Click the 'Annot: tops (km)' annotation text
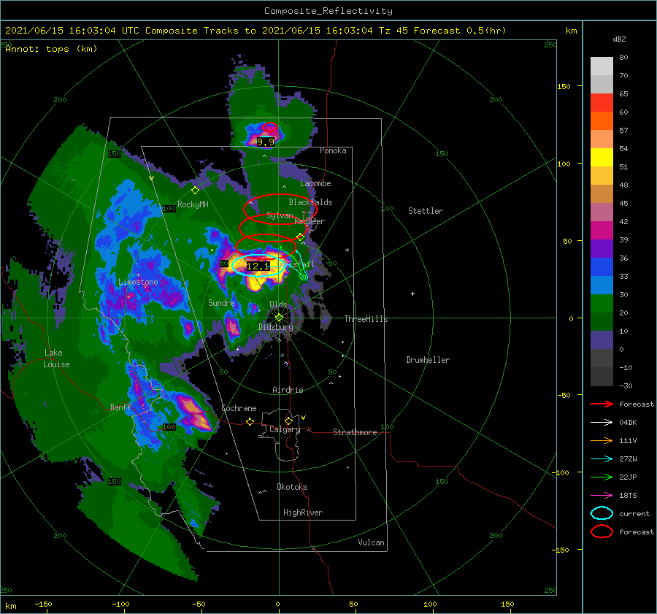Screen dimensions: 657x614 (51, 49)
